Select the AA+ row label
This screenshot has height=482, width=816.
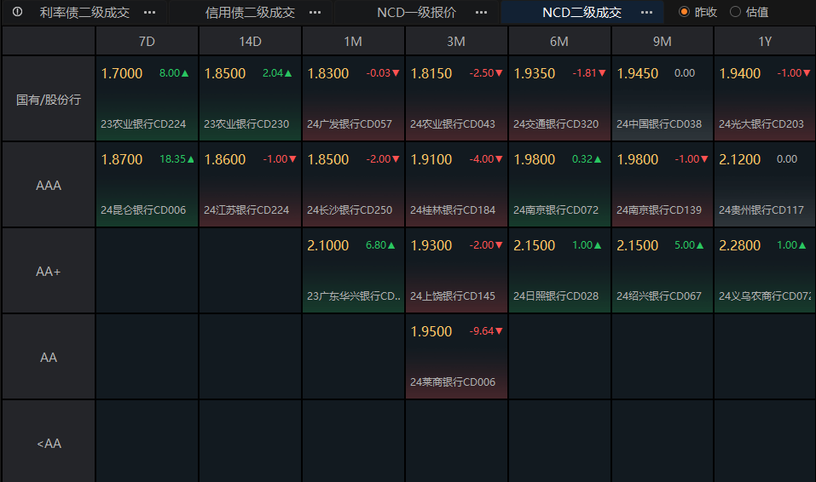pos(49,272)
